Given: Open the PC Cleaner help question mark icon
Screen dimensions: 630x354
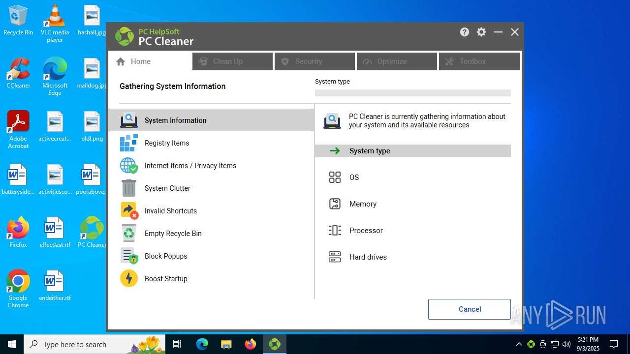Looking at the screenshot, I should [465, 32].
